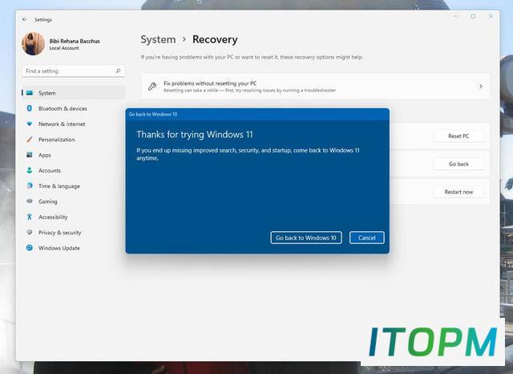The image size is (513, 374).
Task: Click the Reset PC button
Action: coord(458,136)
